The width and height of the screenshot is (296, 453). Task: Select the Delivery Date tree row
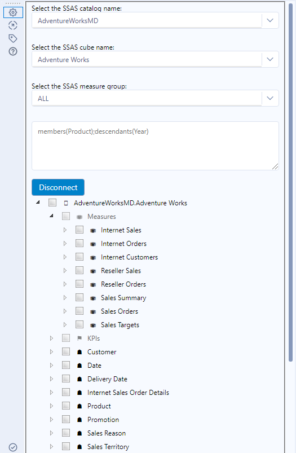[x=107, y=379]
